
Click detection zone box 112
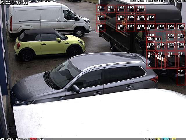(x=151, y=18)
